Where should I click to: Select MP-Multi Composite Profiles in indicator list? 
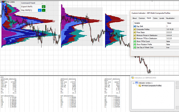point(152,86)
